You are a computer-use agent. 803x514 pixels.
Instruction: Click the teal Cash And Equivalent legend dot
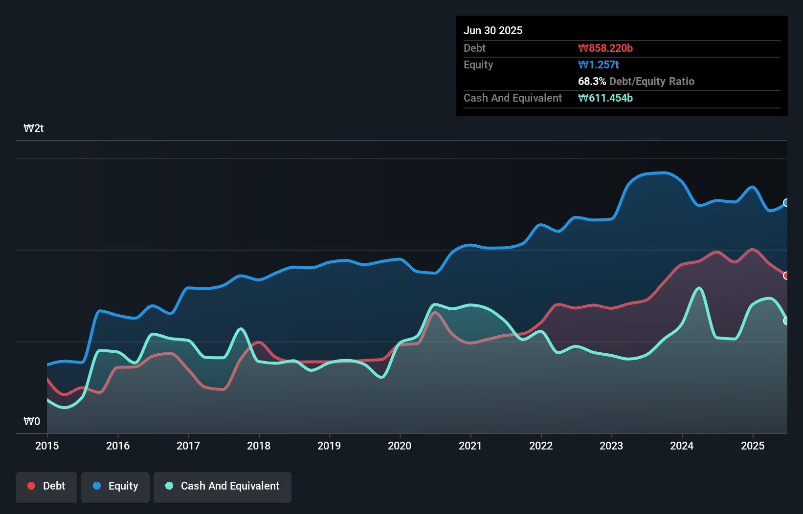pos(168,486)
